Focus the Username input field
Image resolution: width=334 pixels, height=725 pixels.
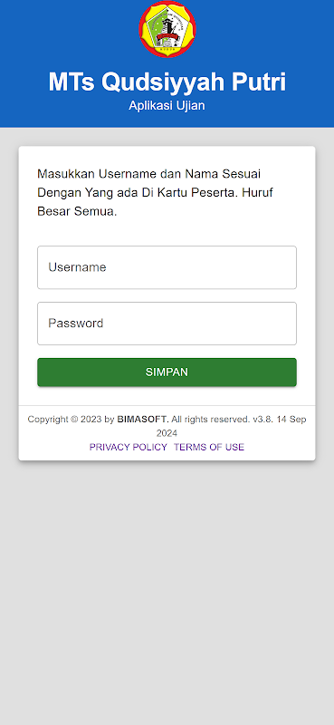pos(167,267)
